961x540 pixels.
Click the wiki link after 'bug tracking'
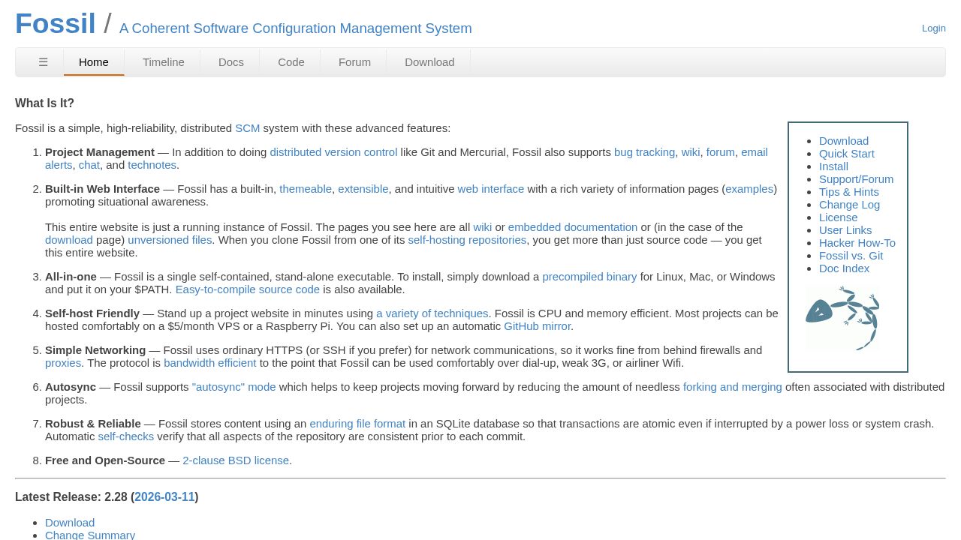691,152
